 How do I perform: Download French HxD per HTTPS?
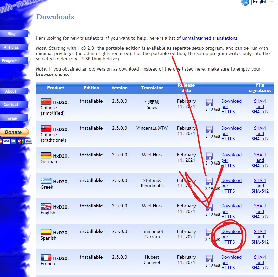coord(231,262)
